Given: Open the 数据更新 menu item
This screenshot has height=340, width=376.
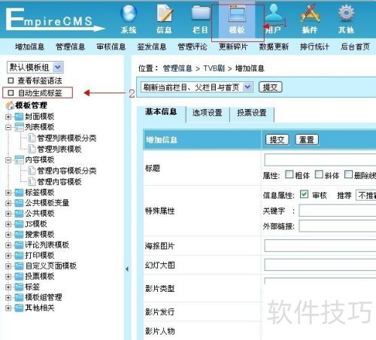Looking at the screenshot, I should tap(274, 47).
